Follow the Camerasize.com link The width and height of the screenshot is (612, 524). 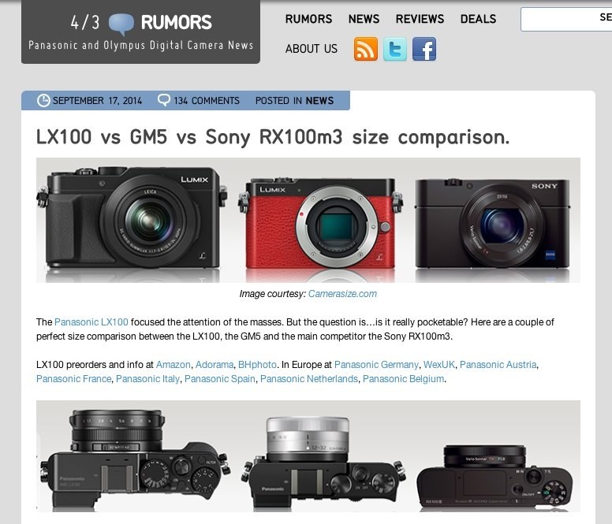342,294
